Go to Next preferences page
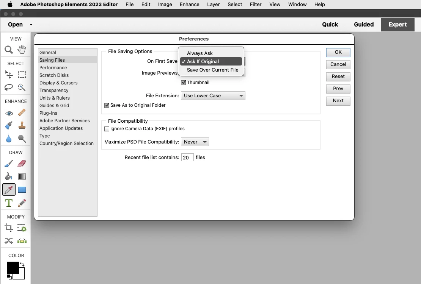The width and height of the screenshot is (421, 284). (x=338, y=101)
